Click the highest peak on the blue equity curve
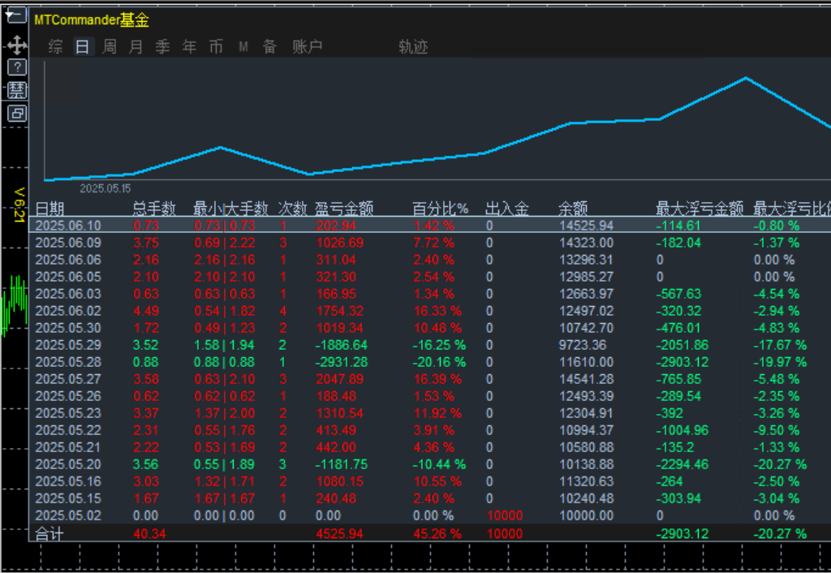This screenshot has height=573, width=831. [745, 78]
